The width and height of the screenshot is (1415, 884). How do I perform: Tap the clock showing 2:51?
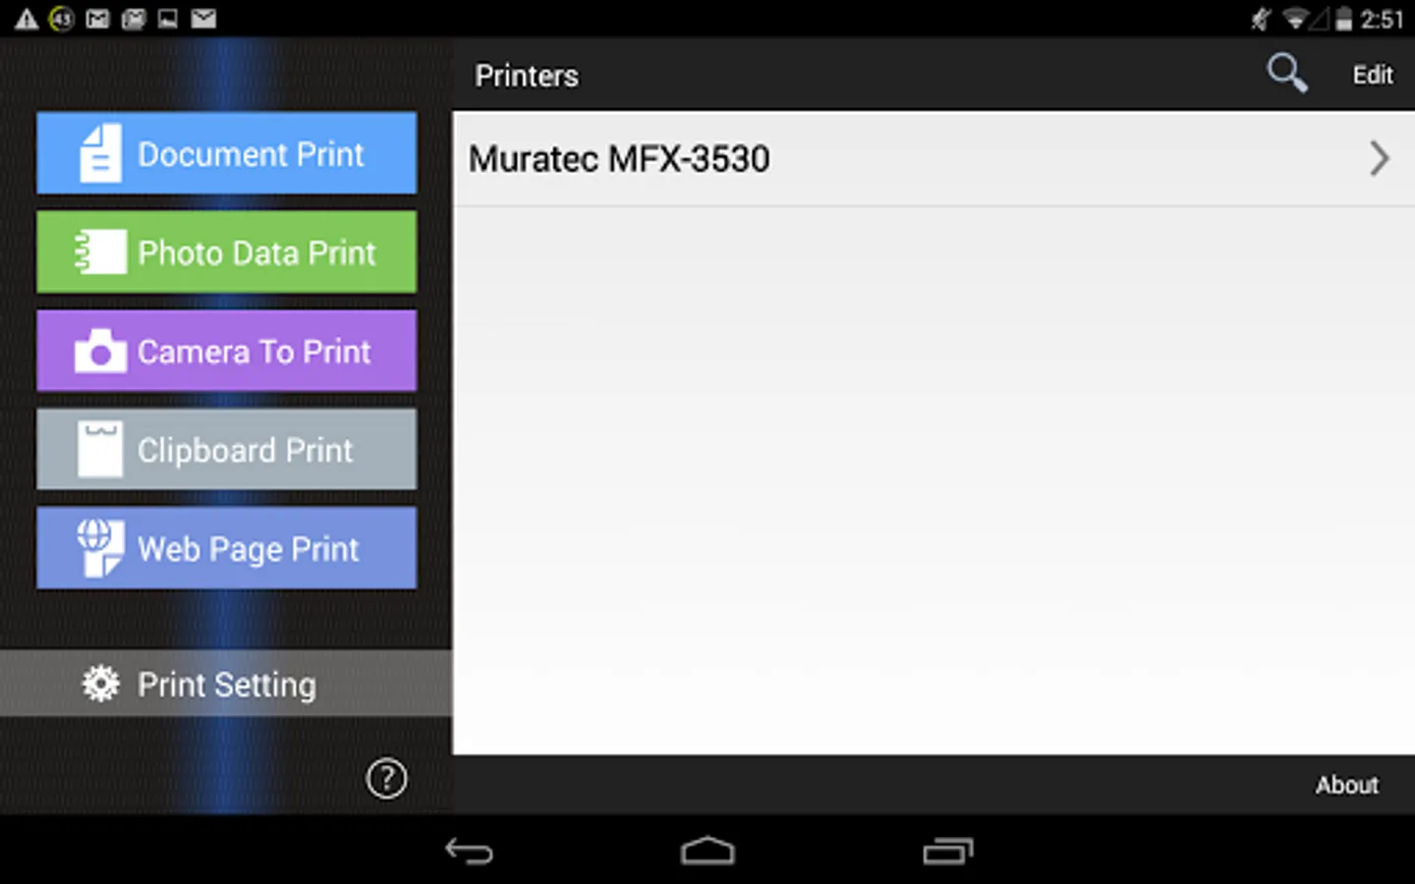click(1382, 20)
